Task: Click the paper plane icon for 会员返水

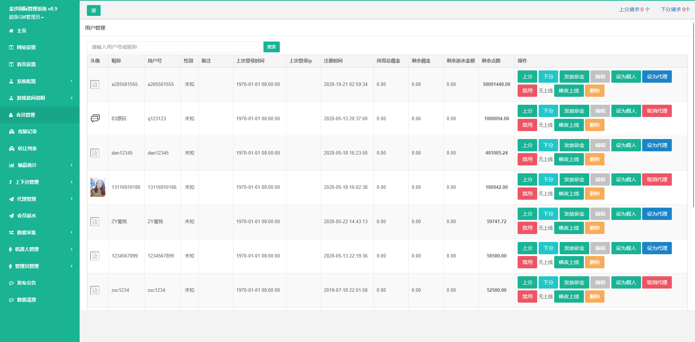Action: point(12,216)
